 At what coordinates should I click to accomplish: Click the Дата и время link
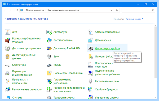(103, 40)
